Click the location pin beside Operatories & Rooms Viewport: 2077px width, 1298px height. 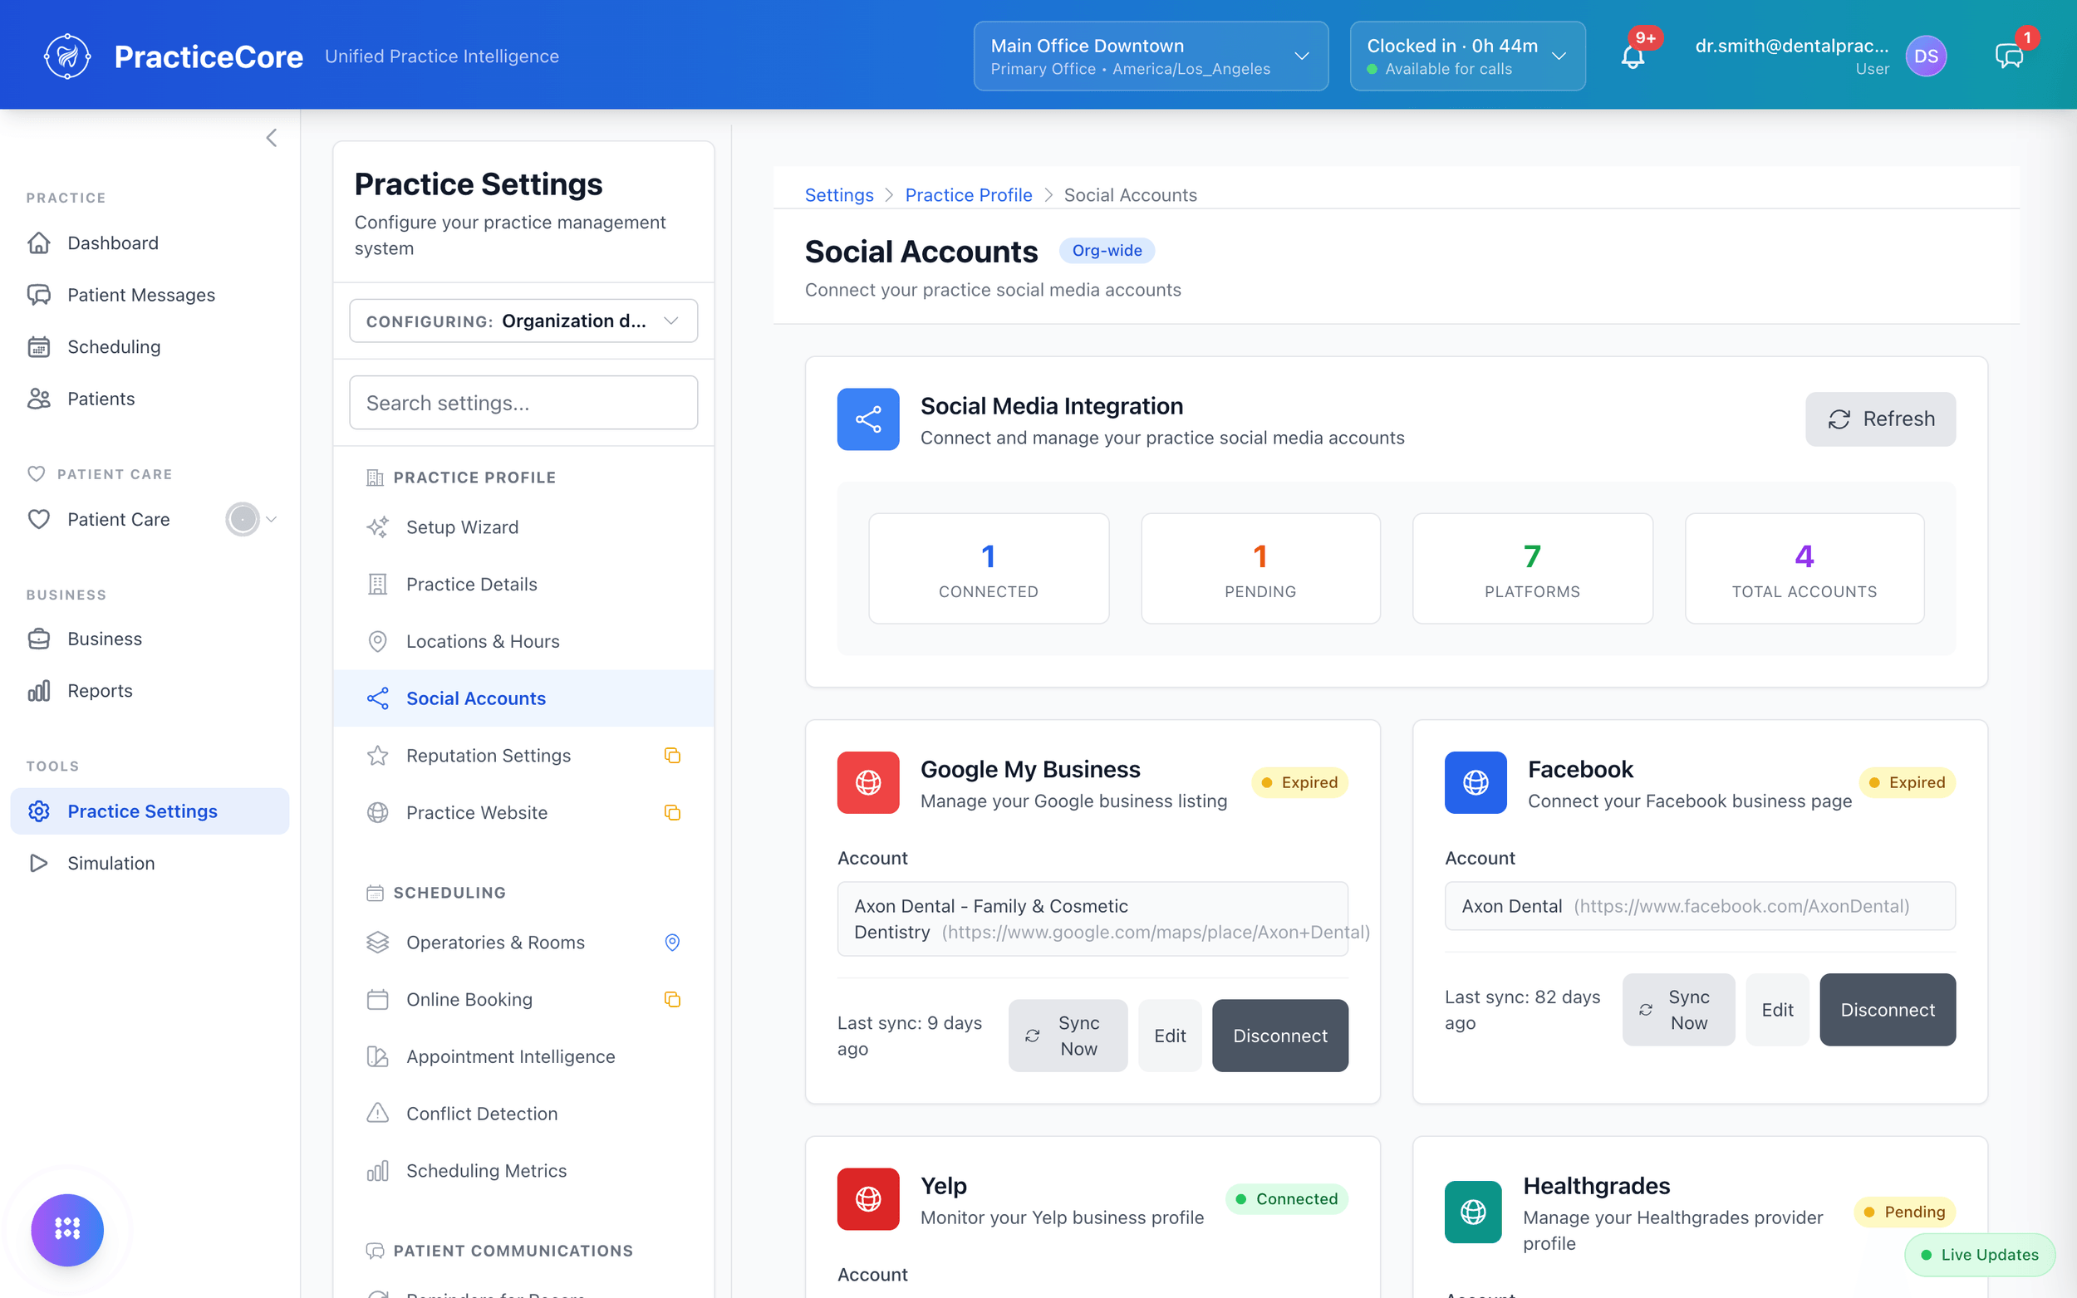pos(672,943)
